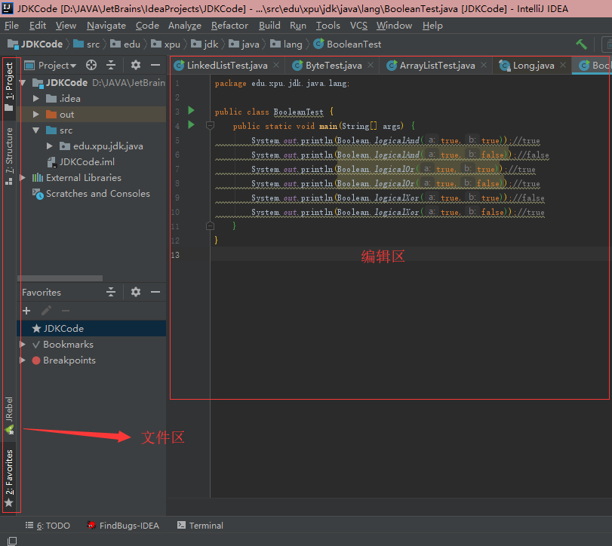
Task: Close the Long.java tab
Action: coord(563,65)
